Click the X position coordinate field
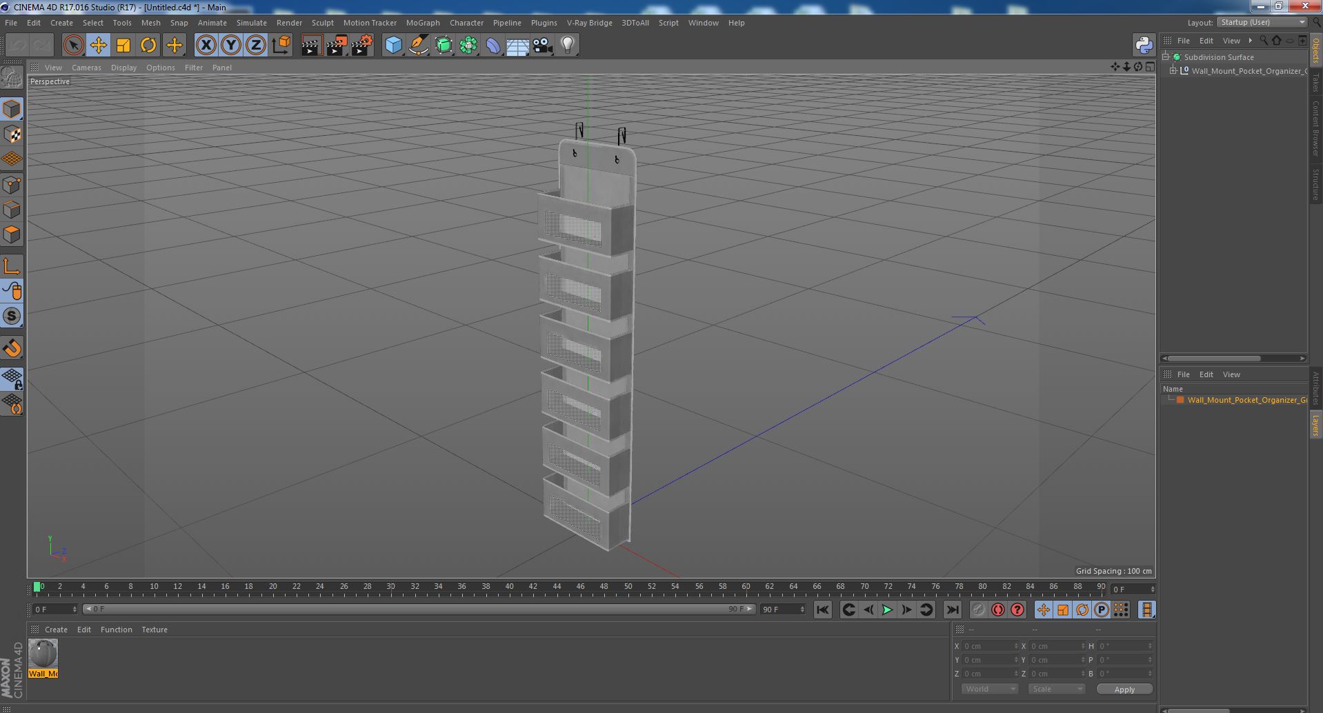1323x713 pixels. pyautogui.click(x=990, y=646)
